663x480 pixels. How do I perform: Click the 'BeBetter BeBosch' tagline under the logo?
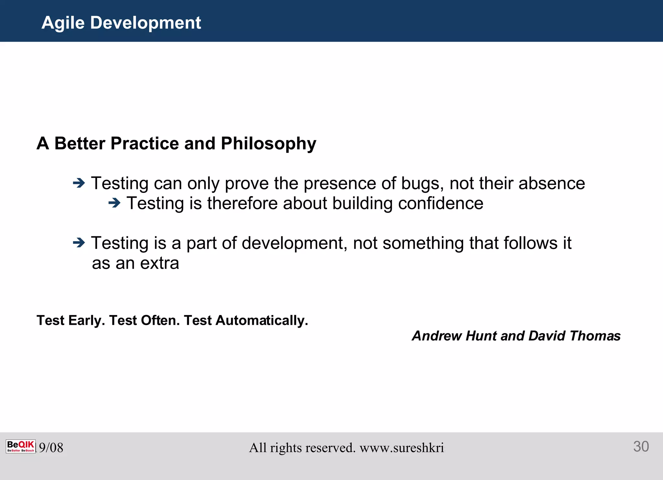pyautogui.click(x=20, y=451)
